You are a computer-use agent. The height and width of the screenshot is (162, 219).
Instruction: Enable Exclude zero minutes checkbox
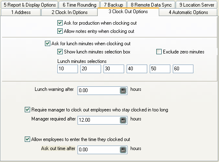click(x=159, y=51)
